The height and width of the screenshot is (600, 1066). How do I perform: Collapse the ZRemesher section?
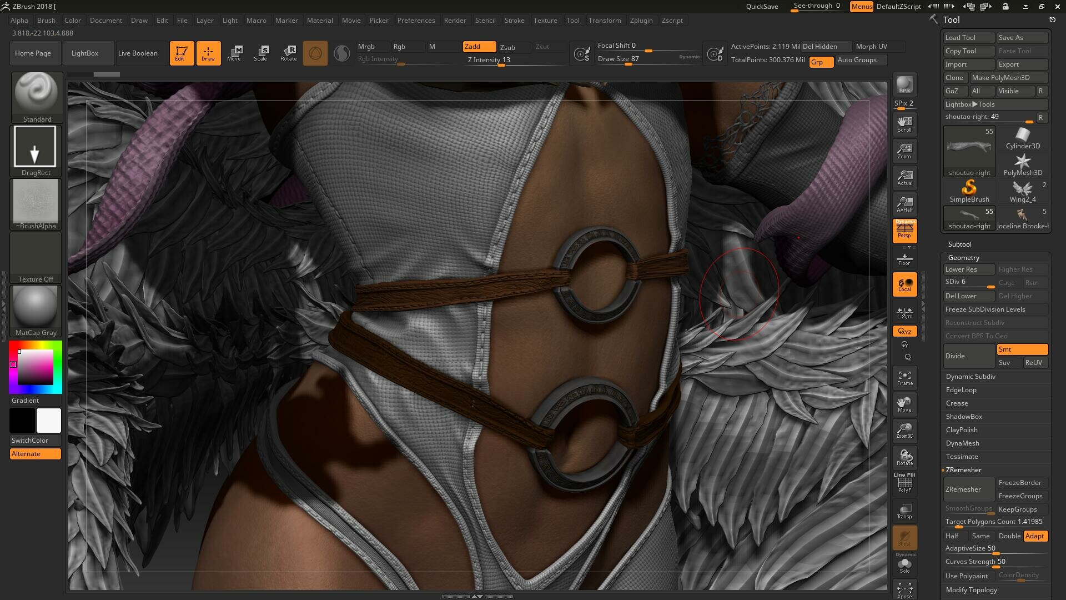coord(964,470)
